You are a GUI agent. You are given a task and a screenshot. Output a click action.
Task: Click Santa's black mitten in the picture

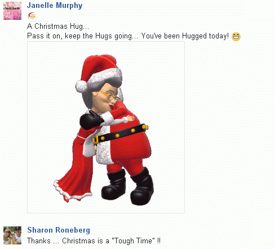click(x=91, y=120)
